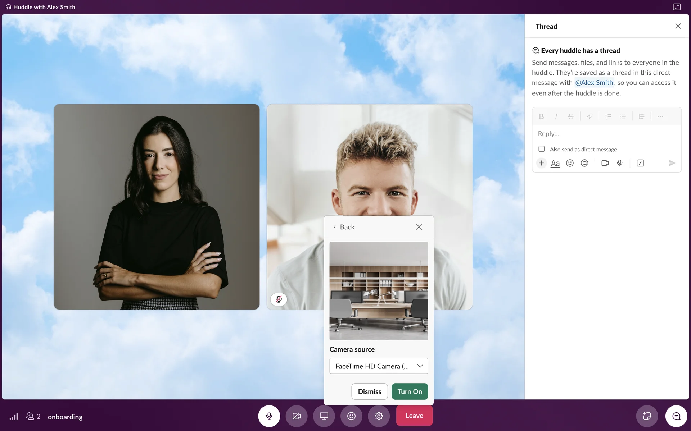This screenshot has height=431, width=691.
Task: Check Also send as direct message
Action: click(x=541, y=149)
